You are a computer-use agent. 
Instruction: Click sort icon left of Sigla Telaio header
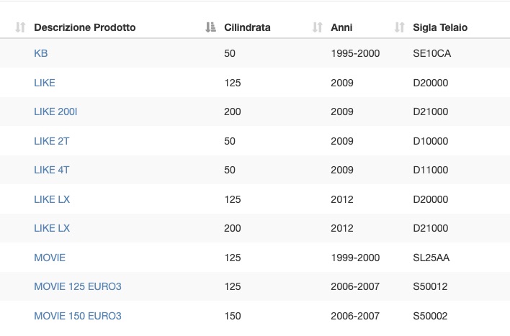click(399, 27)
